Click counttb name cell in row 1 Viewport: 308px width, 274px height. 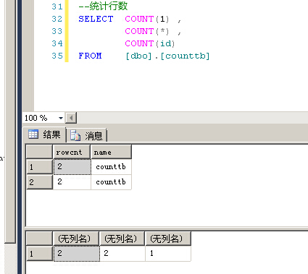point(112,167)
